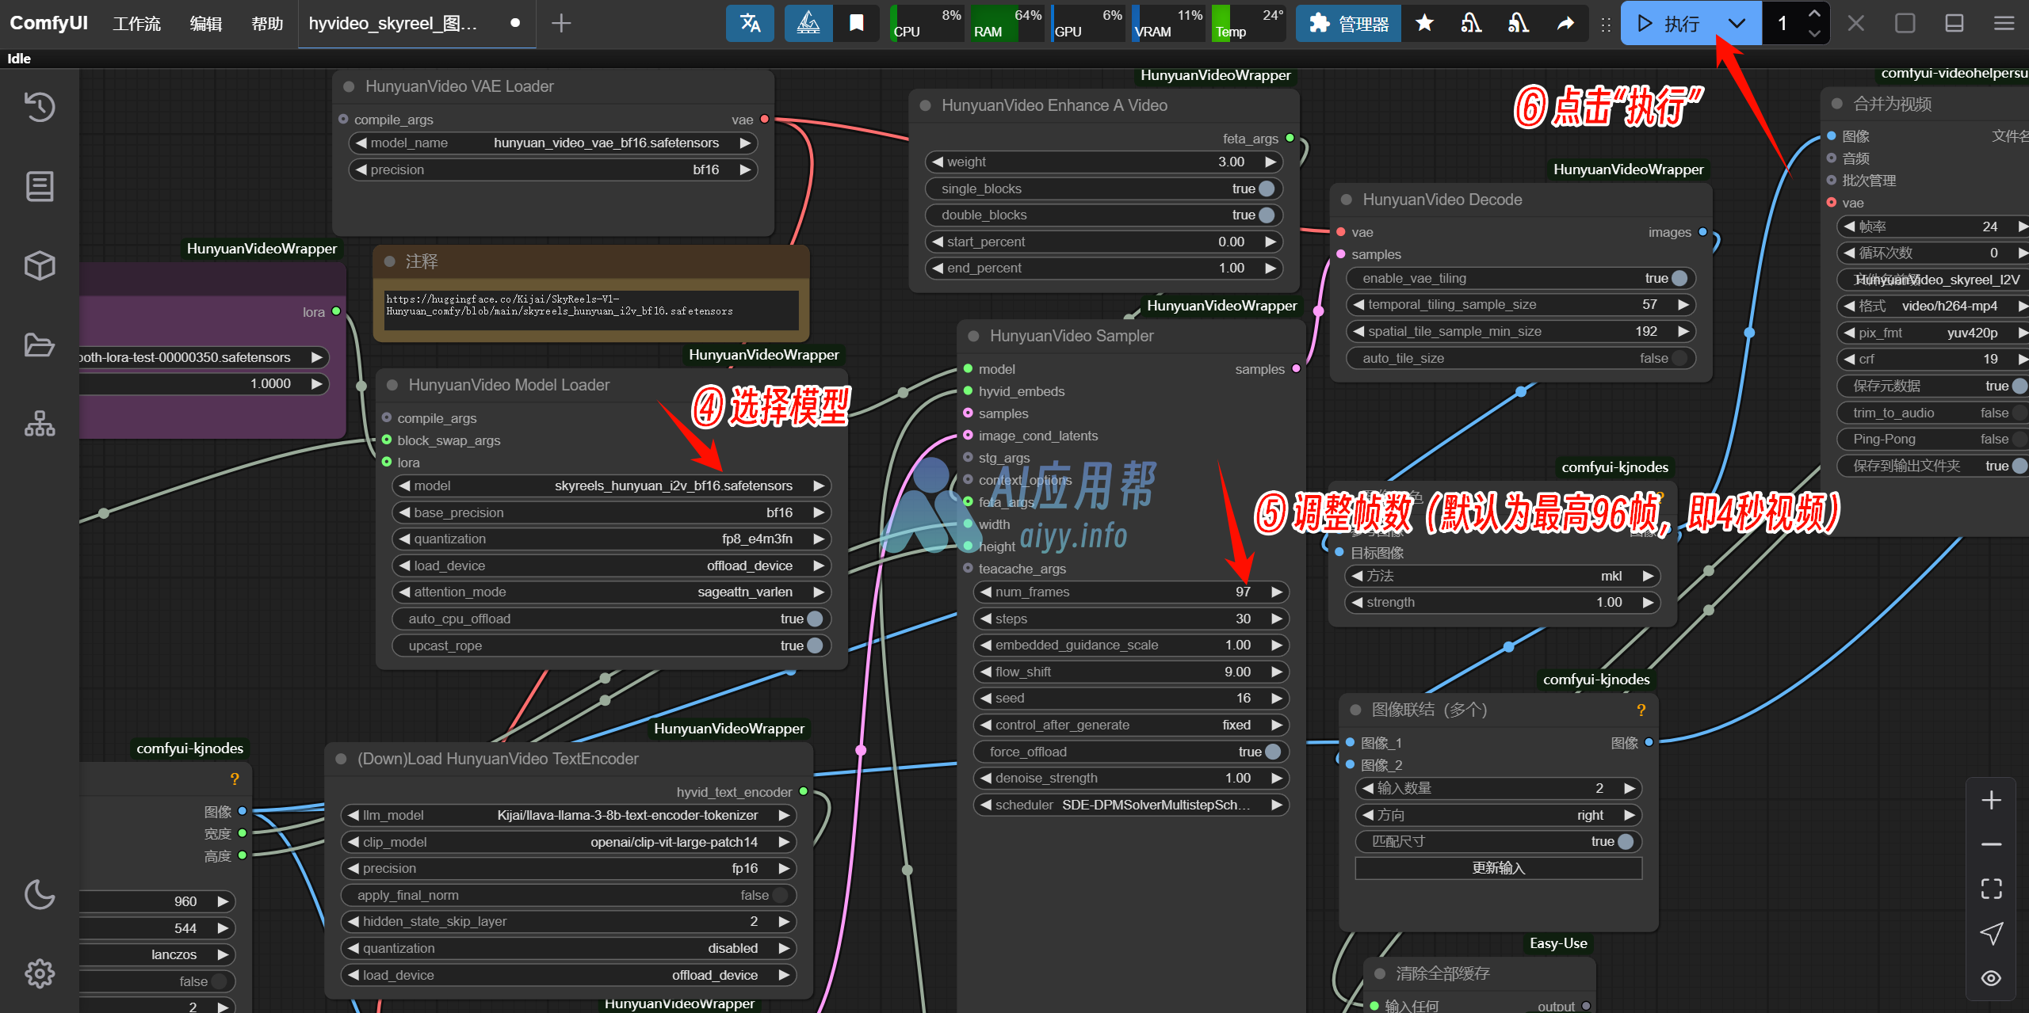This screenshot has width=2029, height=1013.
Task: Click the drag handle dots icon
Action: [x=1606, y=24]
